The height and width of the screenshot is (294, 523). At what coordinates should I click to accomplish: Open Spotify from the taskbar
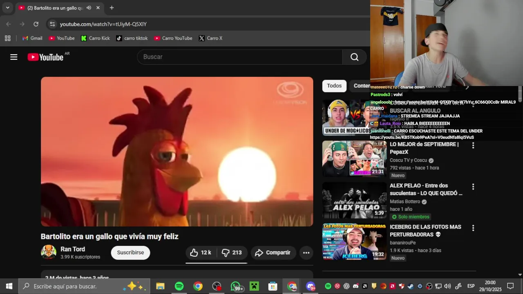(x=179, y=286)
